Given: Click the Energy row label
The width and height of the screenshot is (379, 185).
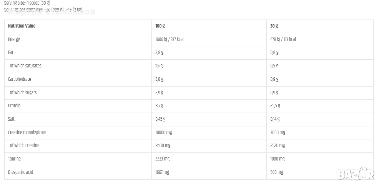Looking at the screenshot, I should (14, 39).
